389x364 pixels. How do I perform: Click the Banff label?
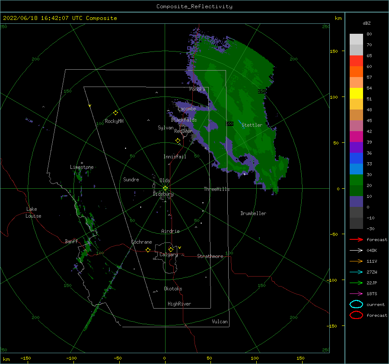71,241
